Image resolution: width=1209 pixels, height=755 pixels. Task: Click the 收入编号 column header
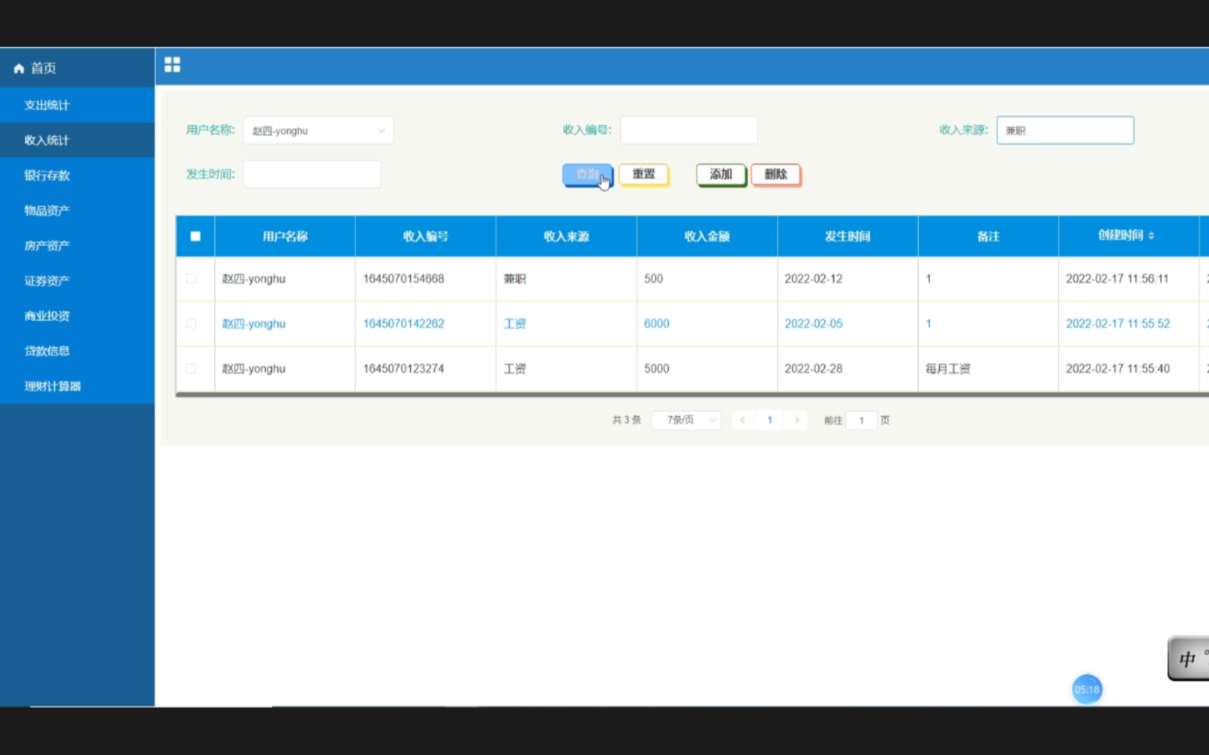pos(425,236)
